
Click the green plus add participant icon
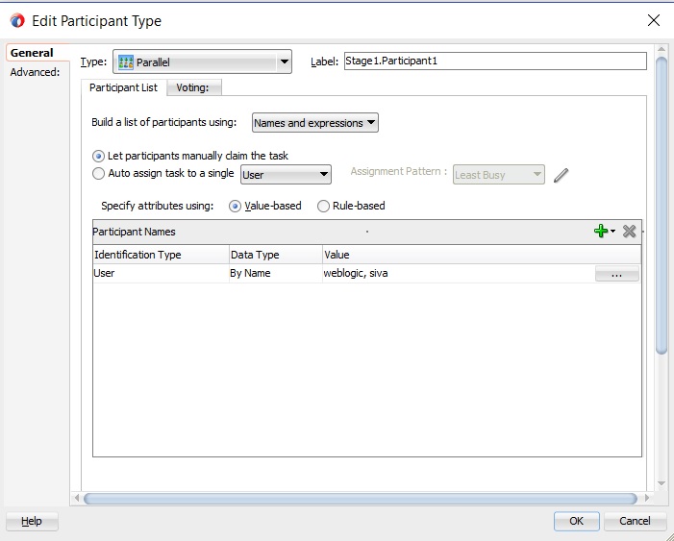coord(602,232)
